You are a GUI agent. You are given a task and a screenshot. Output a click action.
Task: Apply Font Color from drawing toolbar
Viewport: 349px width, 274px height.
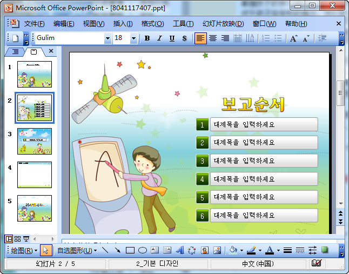tap(270, 250)
